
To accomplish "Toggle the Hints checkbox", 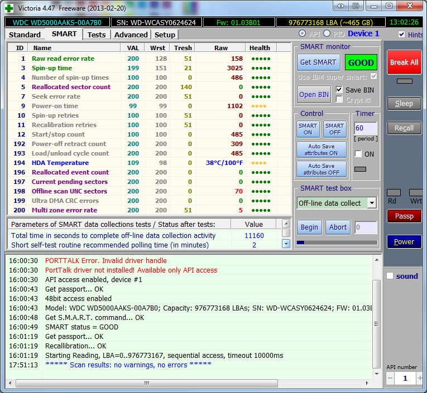I will (402, 35).
